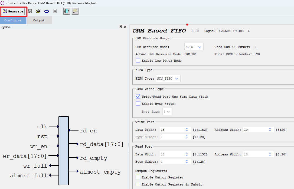Open the comment bubble toolbar icon

tap(75, 11)
